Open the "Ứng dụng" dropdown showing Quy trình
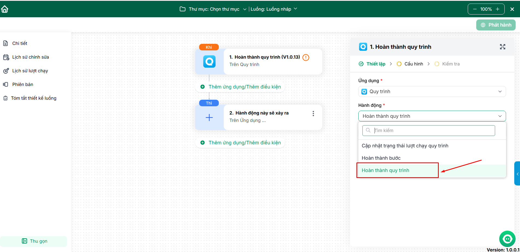Viewport: 520px width, 252px height. [432, 91]
